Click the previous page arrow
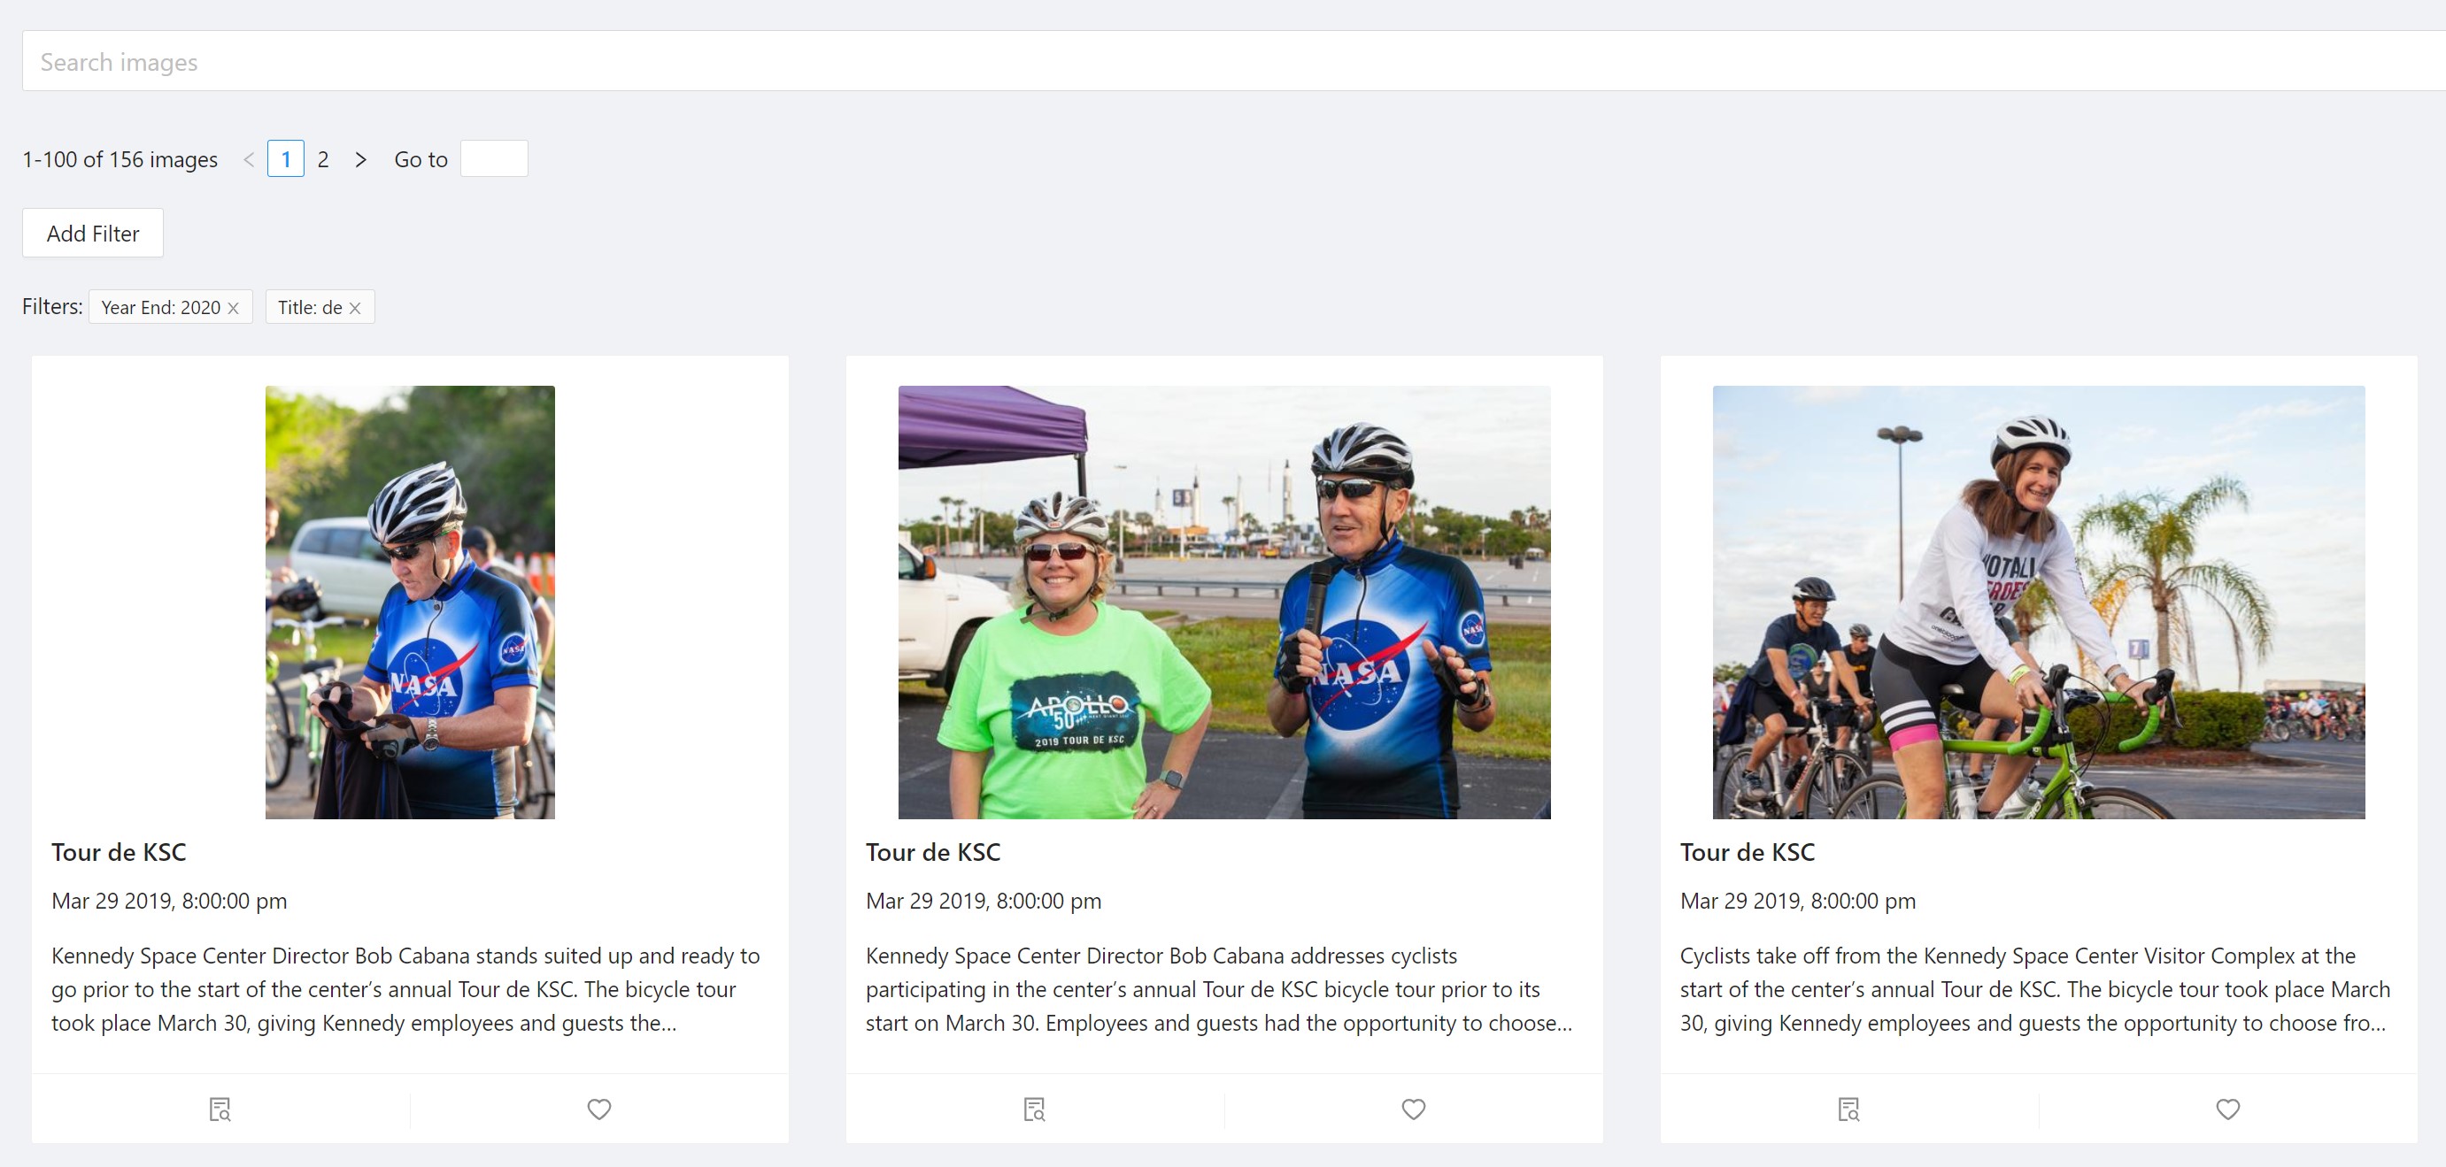 [249, 159]
